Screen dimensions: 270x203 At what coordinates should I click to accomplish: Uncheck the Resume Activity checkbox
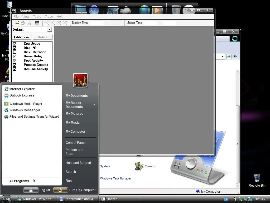coord(15,69)
